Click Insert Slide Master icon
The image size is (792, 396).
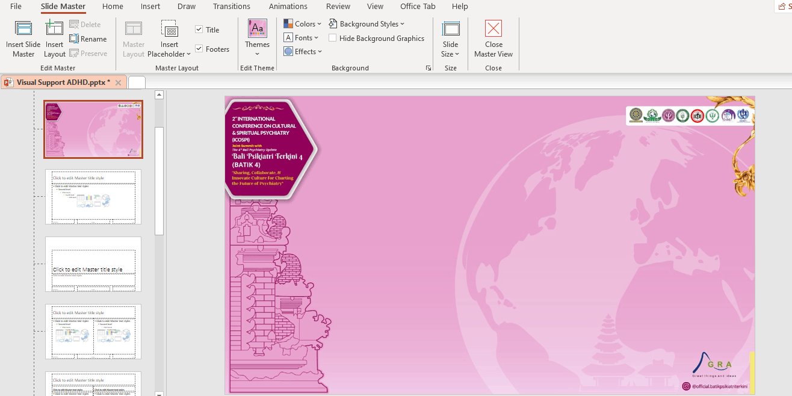click(23, 28)
